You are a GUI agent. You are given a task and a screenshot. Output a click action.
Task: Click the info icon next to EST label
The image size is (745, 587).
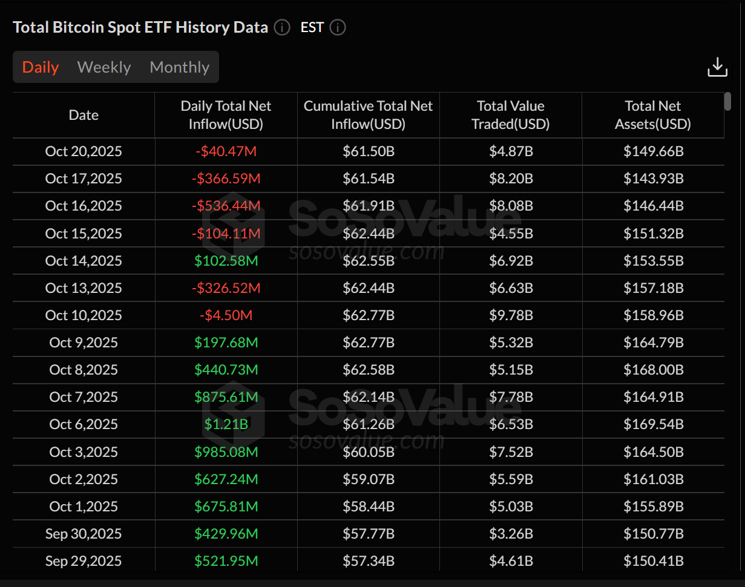(x=338, y=27)
